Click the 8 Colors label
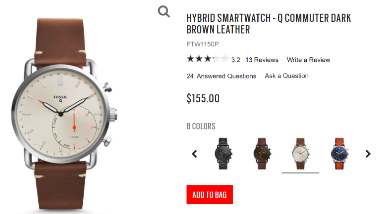Image resolution: width=390 pixels, height=214 pixels. tap(201, 126)
